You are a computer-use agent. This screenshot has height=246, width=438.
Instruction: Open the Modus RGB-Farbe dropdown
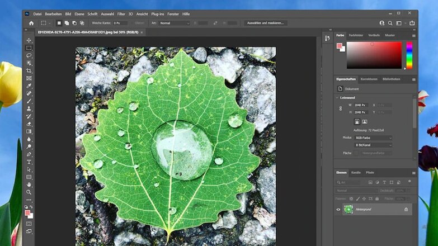[x=374, y=138]
